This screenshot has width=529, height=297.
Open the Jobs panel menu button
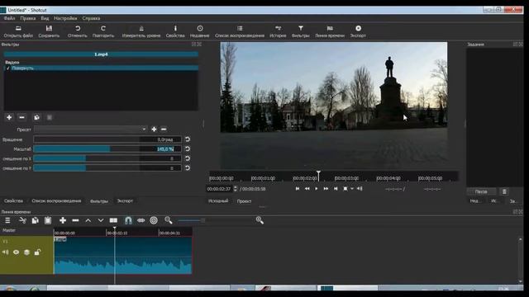504,191
